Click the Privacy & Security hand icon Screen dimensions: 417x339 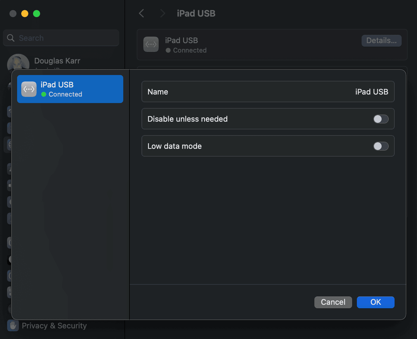pos(13,325)
